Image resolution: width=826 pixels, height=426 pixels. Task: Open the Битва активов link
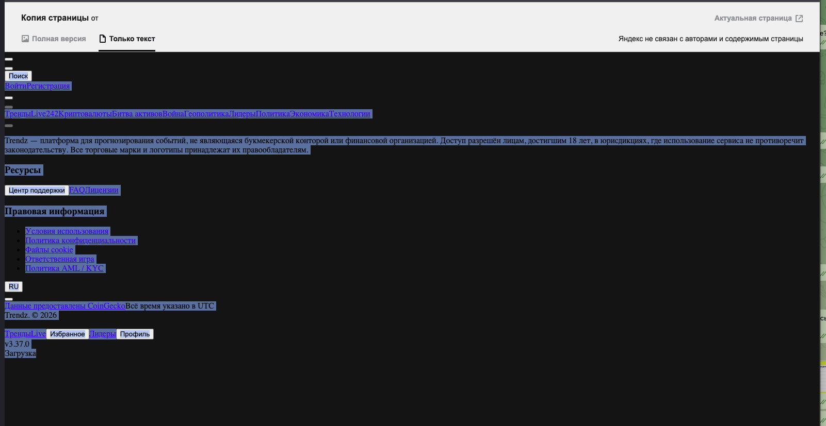pyautogui.click(x=137, y=114)
